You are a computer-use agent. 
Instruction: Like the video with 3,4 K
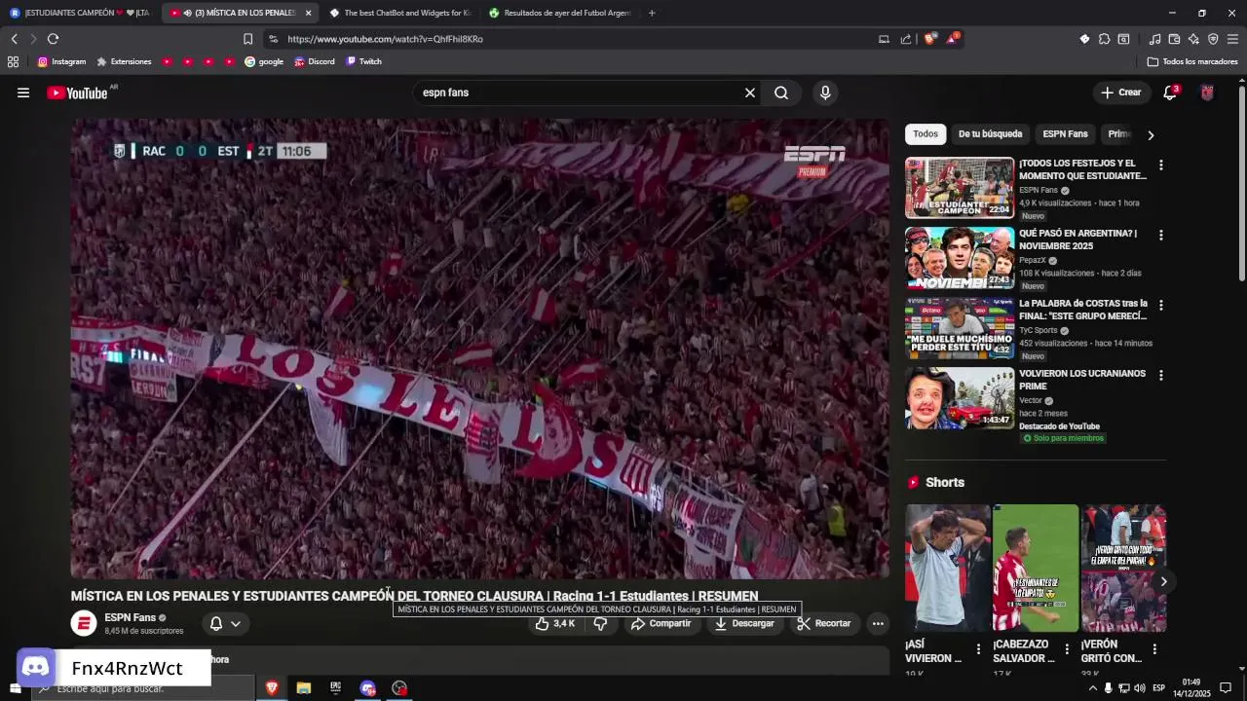click(555, 623)
